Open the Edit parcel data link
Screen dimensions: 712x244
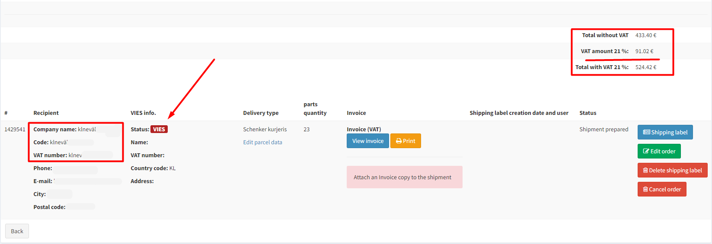coord(262,143)
